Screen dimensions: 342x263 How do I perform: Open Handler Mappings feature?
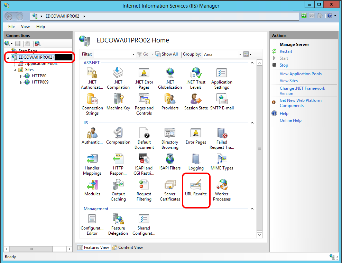92,164
